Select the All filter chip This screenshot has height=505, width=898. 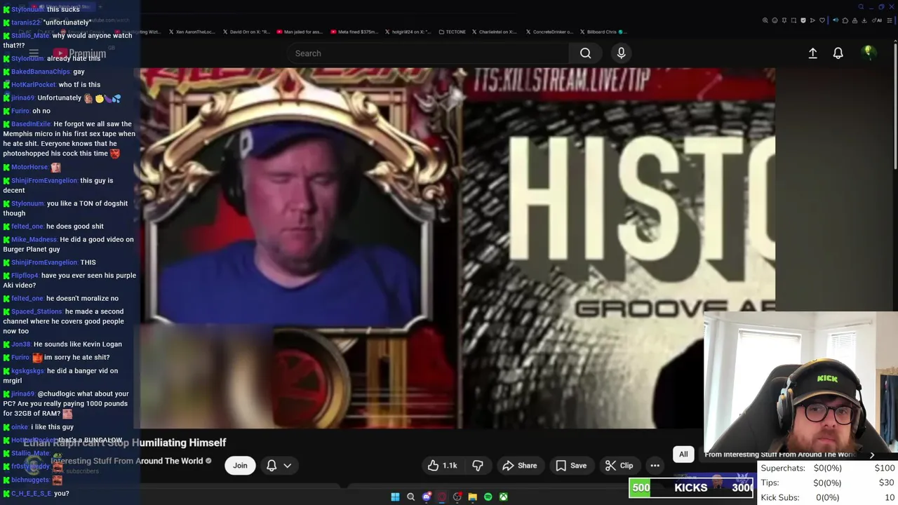click(683, 454)
